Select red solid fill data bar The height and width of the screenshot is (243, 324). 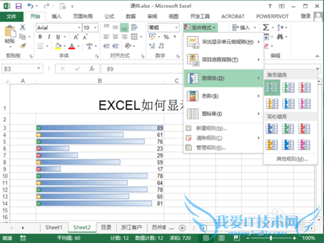click(304, 128)
